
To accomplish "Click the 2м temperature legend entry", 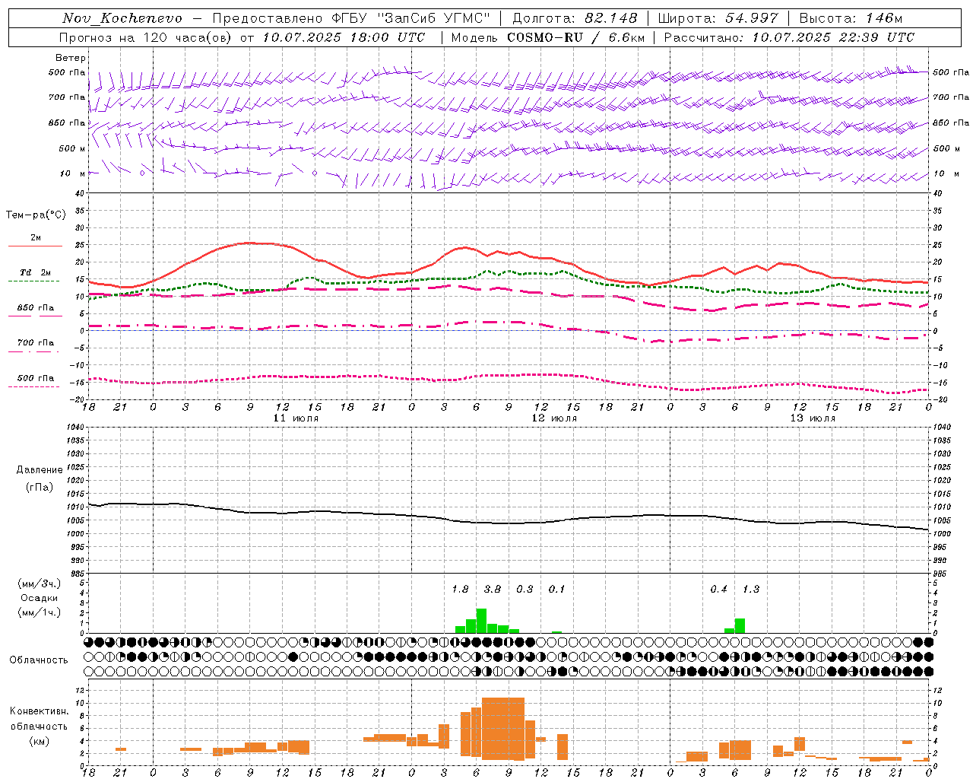I will click(x=36, y=238).
